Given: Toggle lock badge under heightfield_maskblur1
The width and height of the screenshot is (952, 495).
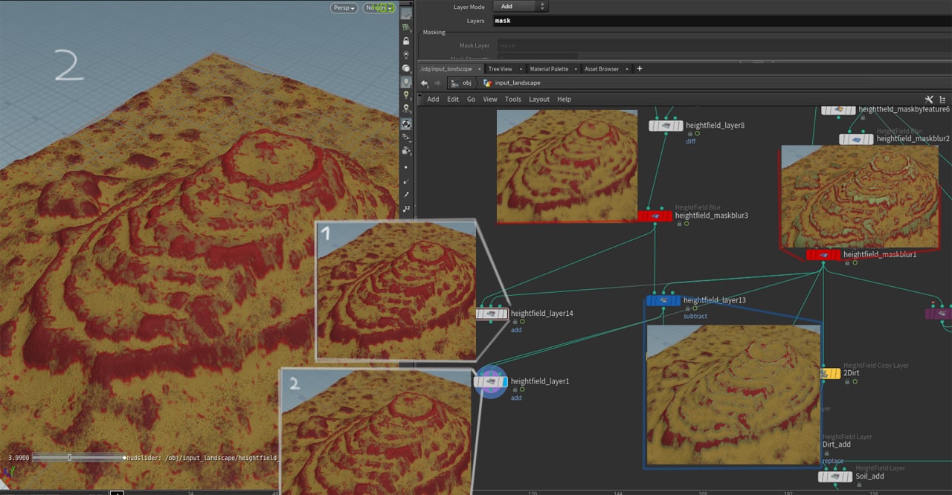Looking at the screenshot, I should [x=847, y=262].
